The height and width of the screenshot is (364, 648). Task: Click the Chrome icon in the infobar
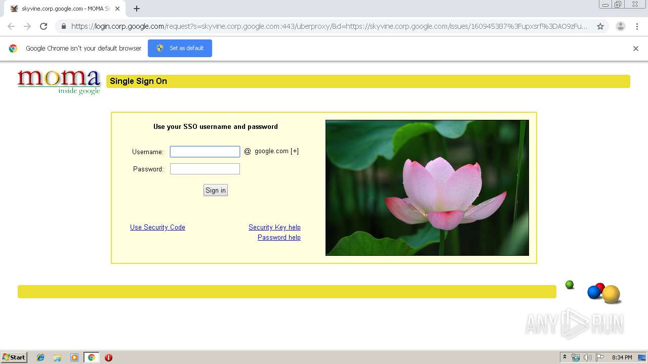pos(13,49)
